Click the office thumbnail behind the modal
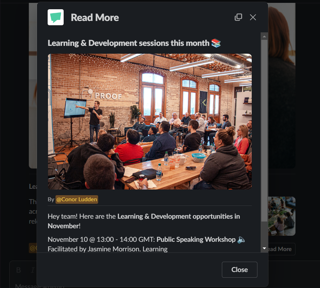320x288 pixels. point(282,216)
